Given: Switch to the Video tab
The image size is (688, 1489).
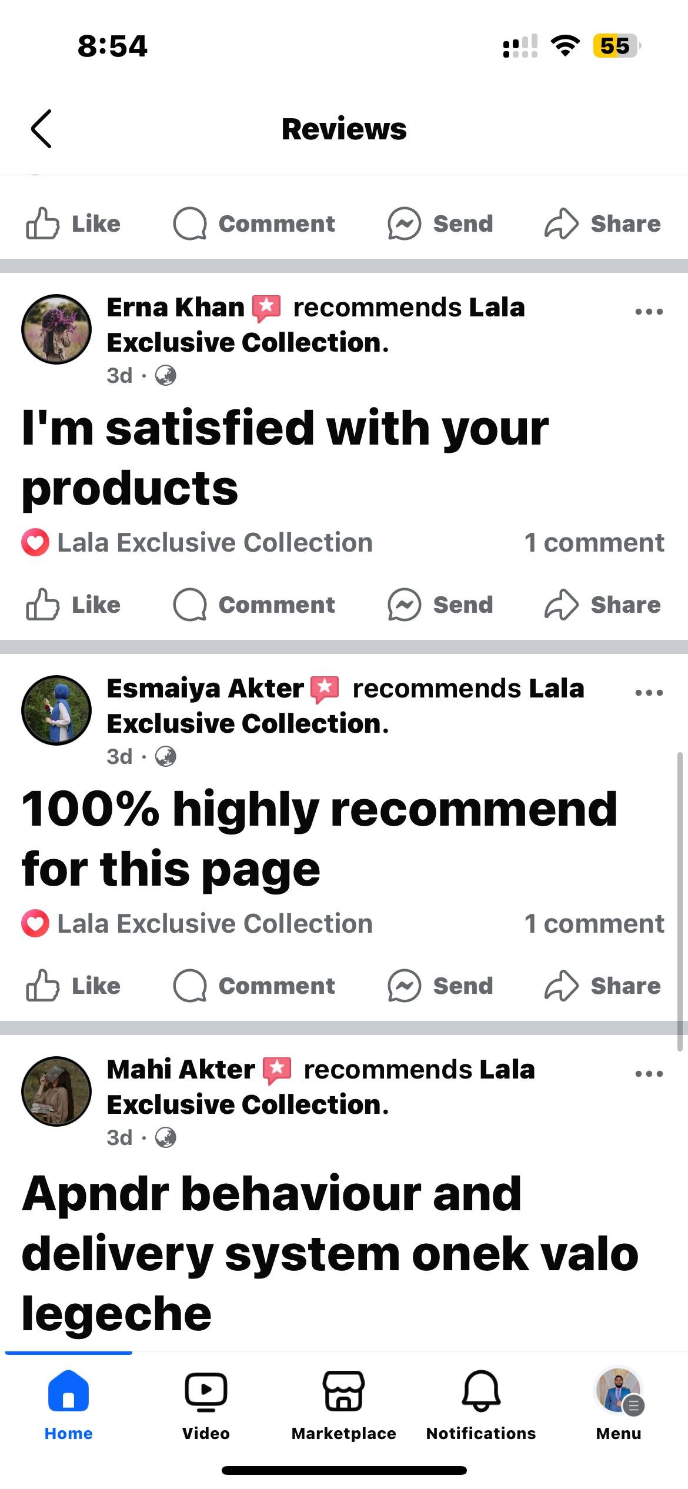Looking at the screenshot, I should 206,1405.
